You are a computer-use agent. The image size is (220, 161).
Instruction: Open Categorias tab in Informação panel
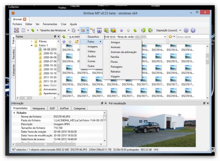pyautogui.click(x=79, y=108)
